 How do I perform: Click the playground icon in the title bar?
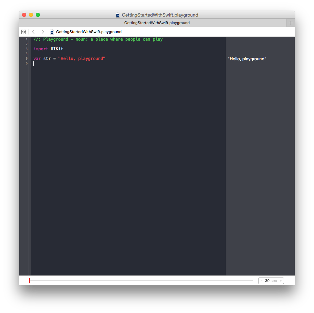click(118, 15)
